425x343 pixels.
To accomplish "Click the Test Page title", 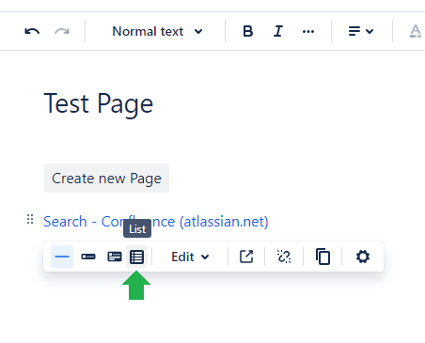I will click(x=99, y=104).
